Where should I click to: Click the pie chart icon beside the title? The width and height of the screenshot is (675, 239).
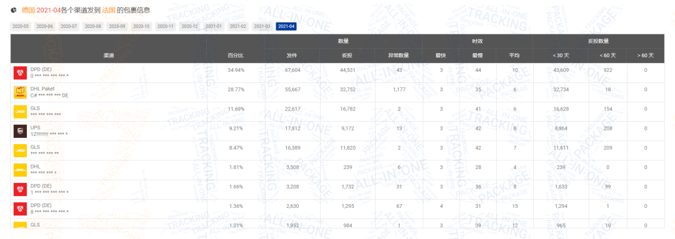tap(14, 9)
